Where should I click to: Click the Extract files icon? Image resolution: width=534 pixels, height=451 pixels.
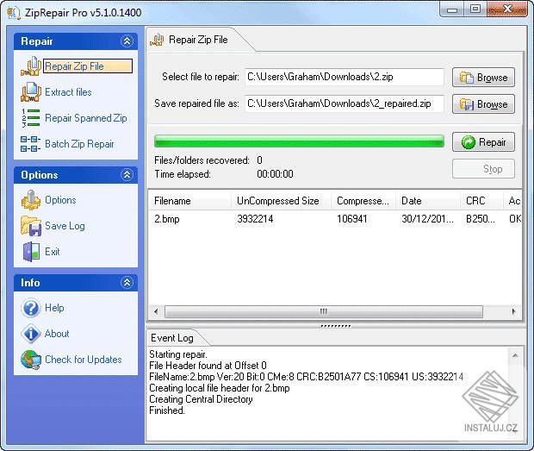click(x=31, y=92)
